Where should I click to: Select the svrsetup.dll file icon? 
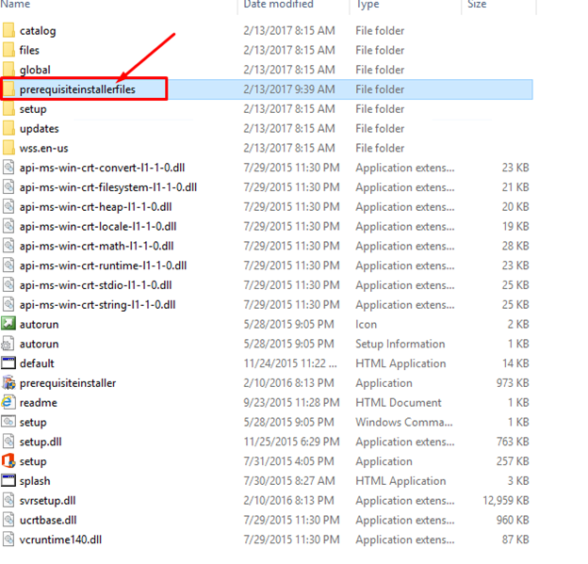(8, 501)
